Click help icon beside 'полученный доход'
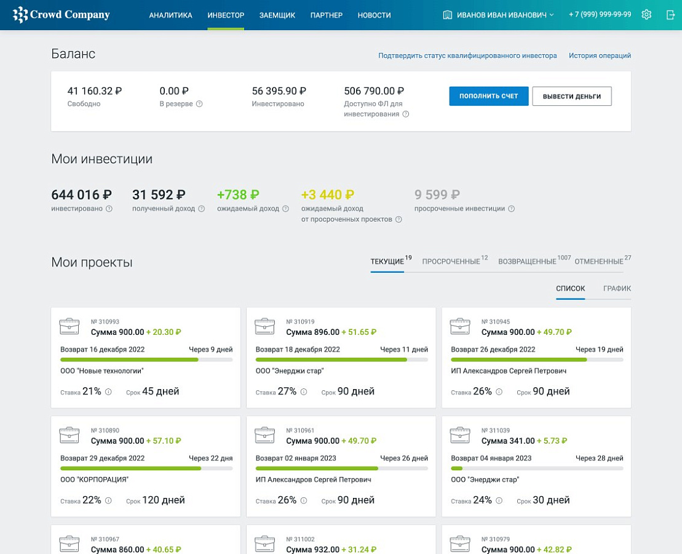 pos(201,209)
